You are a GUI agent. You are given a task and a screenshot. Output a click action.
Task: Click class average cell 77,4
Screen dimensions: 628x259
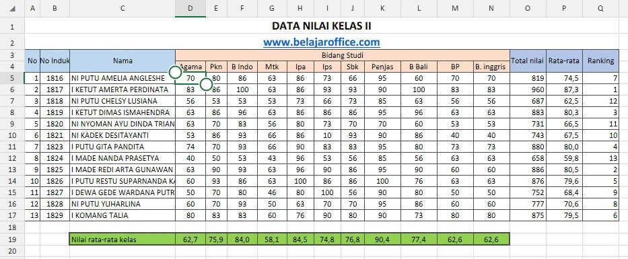click(x=419, y=239)
